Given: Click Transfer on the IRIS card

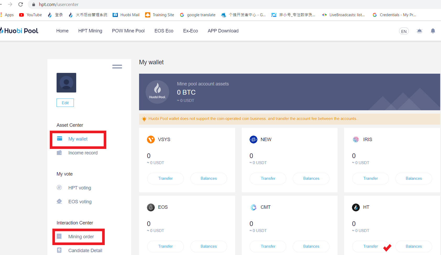Looking at the screenshot, I should click(x=371, y=178).
